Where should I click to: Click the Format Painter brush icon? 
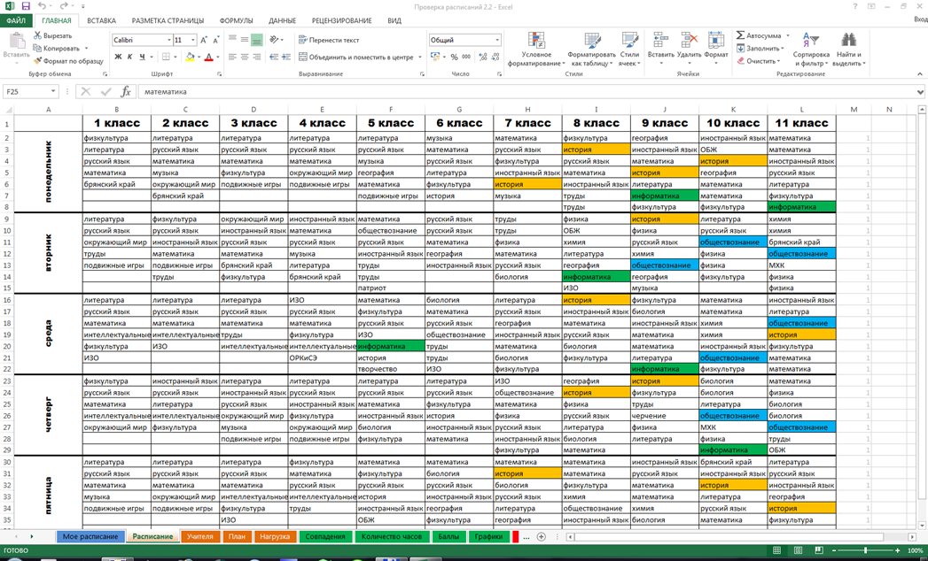[37, 61]
